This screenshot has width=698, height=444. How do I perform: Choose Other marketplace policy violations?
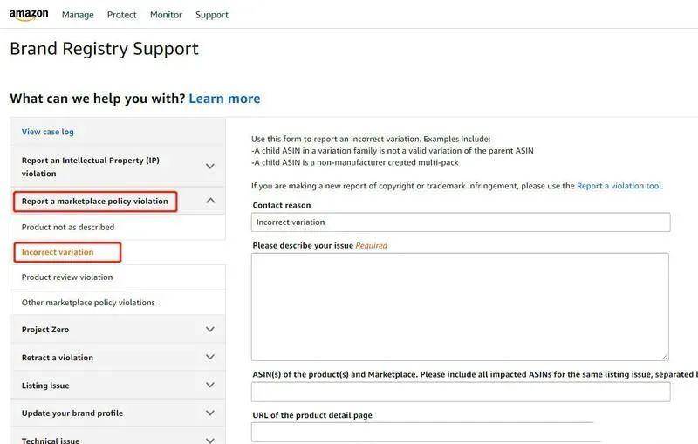[88, 303]
